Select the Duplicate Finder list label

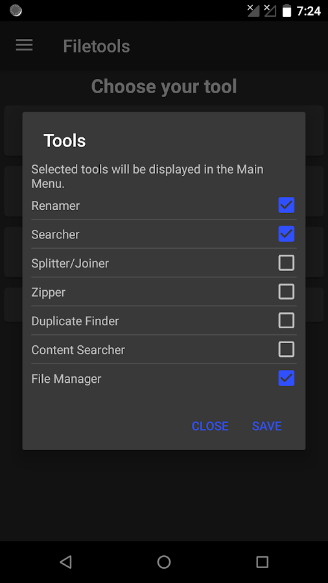(x=75, y=321)
